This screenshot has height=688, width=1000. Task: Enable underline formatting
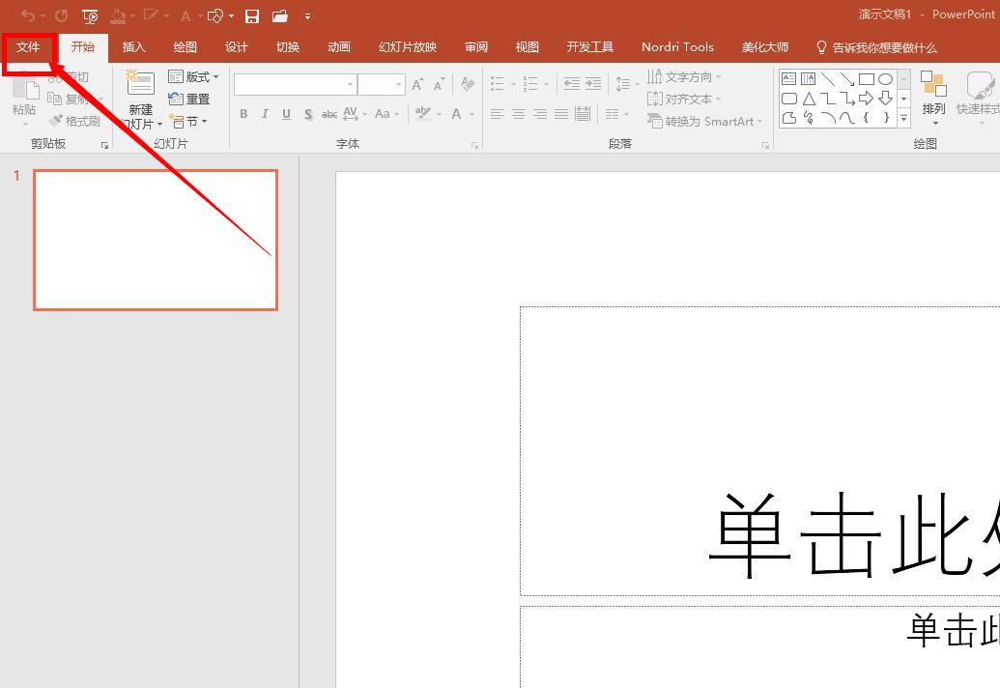(x=285, y=114)
